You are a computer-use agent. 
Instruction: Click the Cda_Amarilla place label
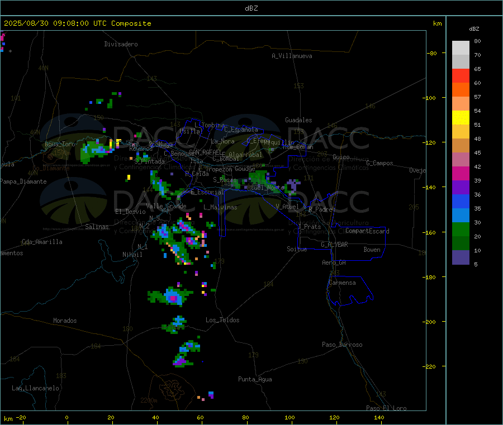[x=42, y=242]
